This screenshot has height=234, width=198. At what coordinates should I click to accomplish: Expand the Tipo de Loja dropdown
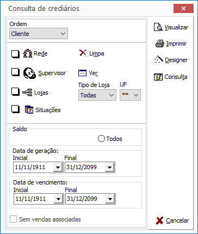pyautogui.click(x=97, y=95)
